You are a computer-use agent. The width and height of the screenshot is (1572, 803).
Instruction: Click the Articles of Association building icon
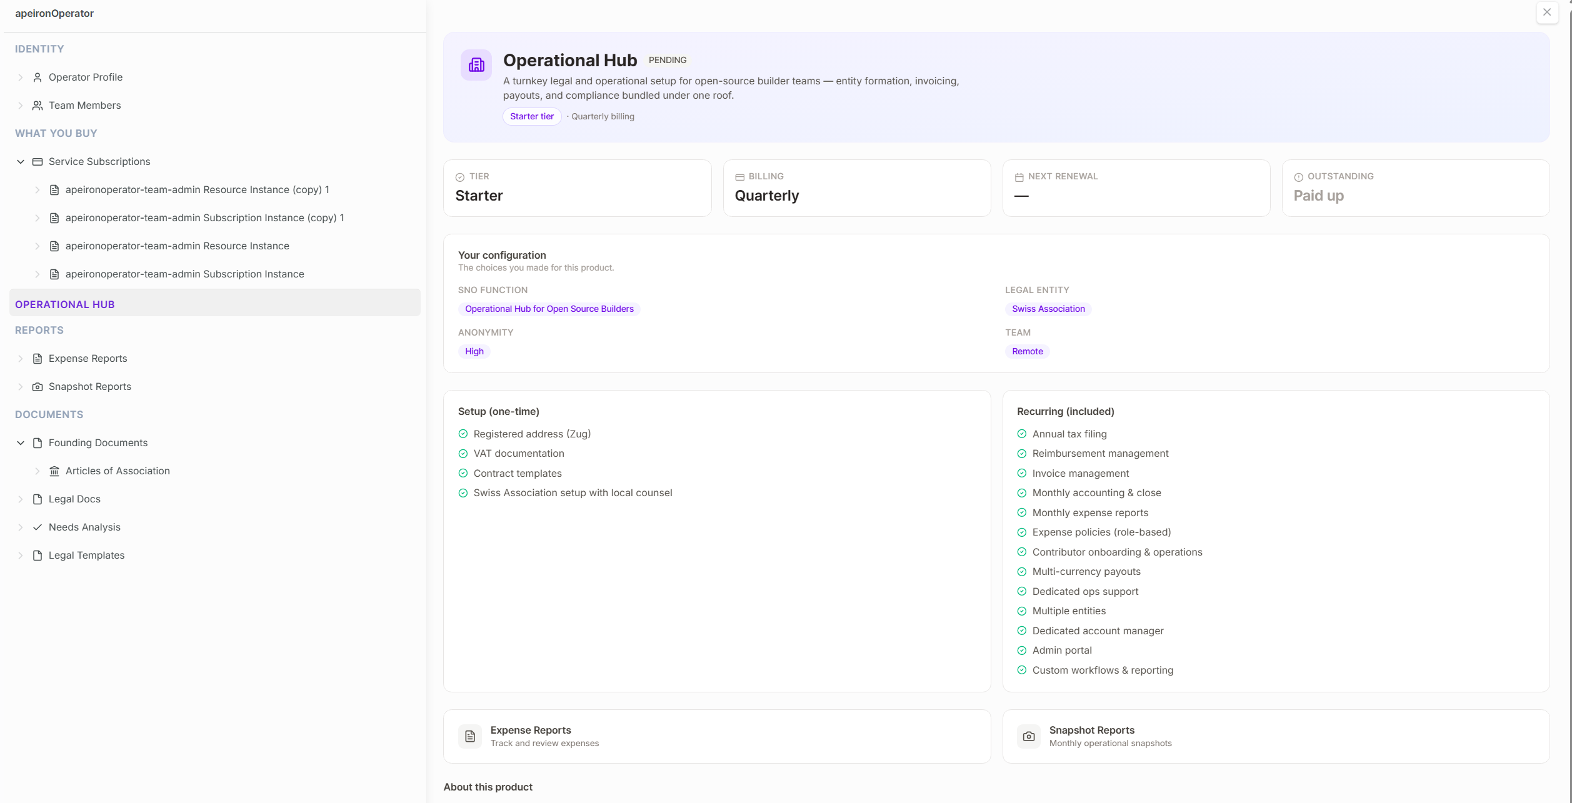(54, 471)
